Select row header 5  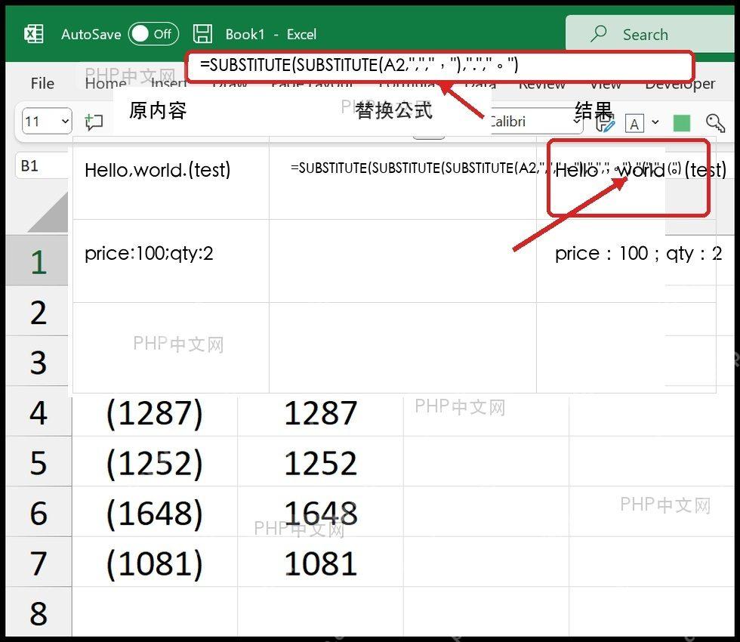39,462
